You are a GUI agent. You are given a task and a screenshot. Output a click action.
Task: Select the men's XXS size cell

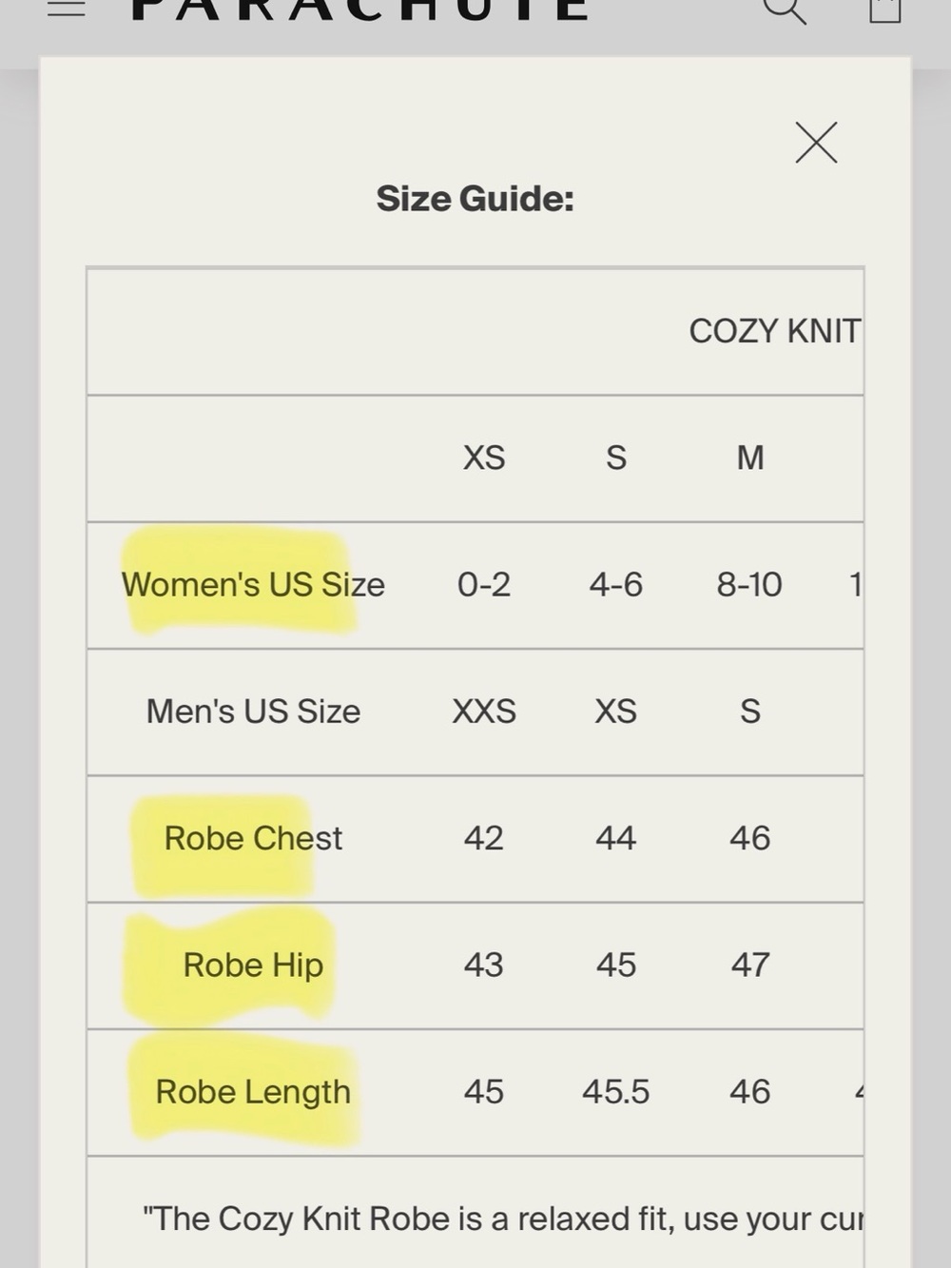[484, 712]
